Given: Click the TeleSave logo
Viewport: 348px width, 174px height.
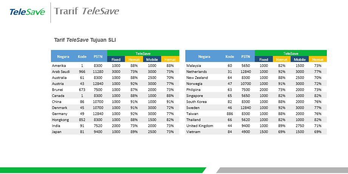Looking at the screenshot, I should click(x=27, y=12).
